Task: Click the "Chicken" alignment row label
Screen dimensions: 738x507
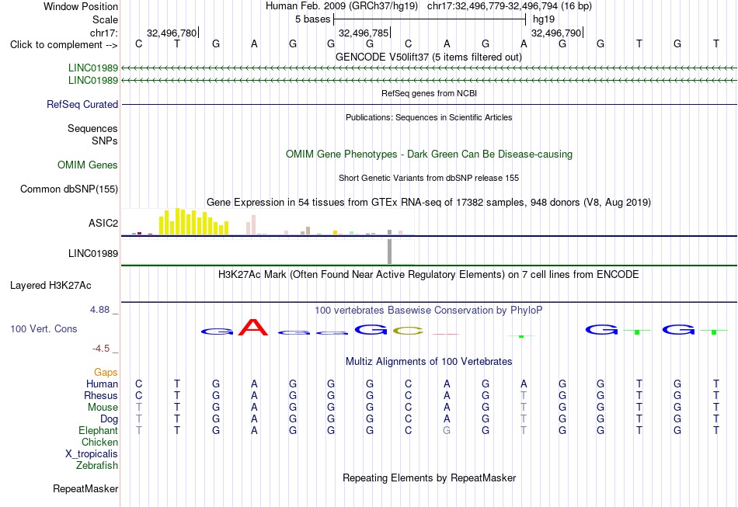Action: 99,442
